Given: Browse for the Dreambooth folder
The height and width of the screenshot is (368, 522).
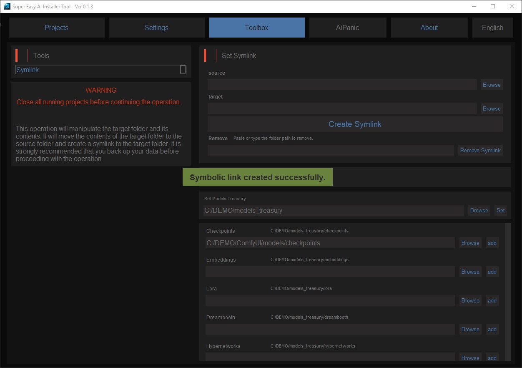Looking at the screenshot, I should tap(470, 329).
